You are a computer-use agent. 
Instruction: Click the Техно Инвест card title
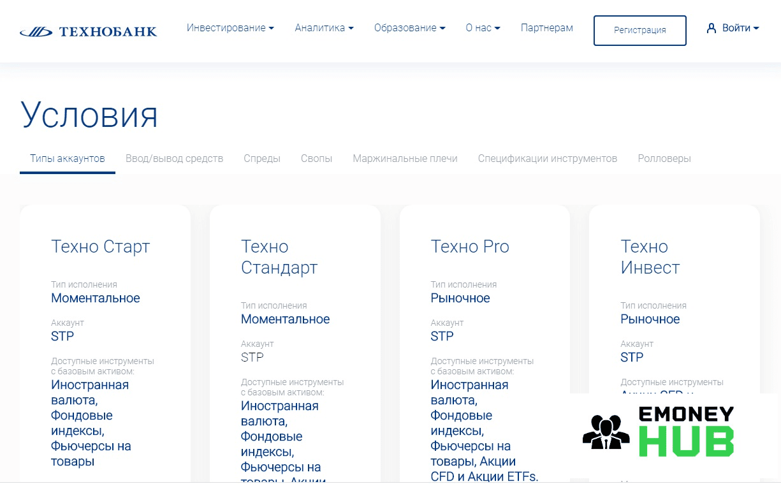[650, 257]
